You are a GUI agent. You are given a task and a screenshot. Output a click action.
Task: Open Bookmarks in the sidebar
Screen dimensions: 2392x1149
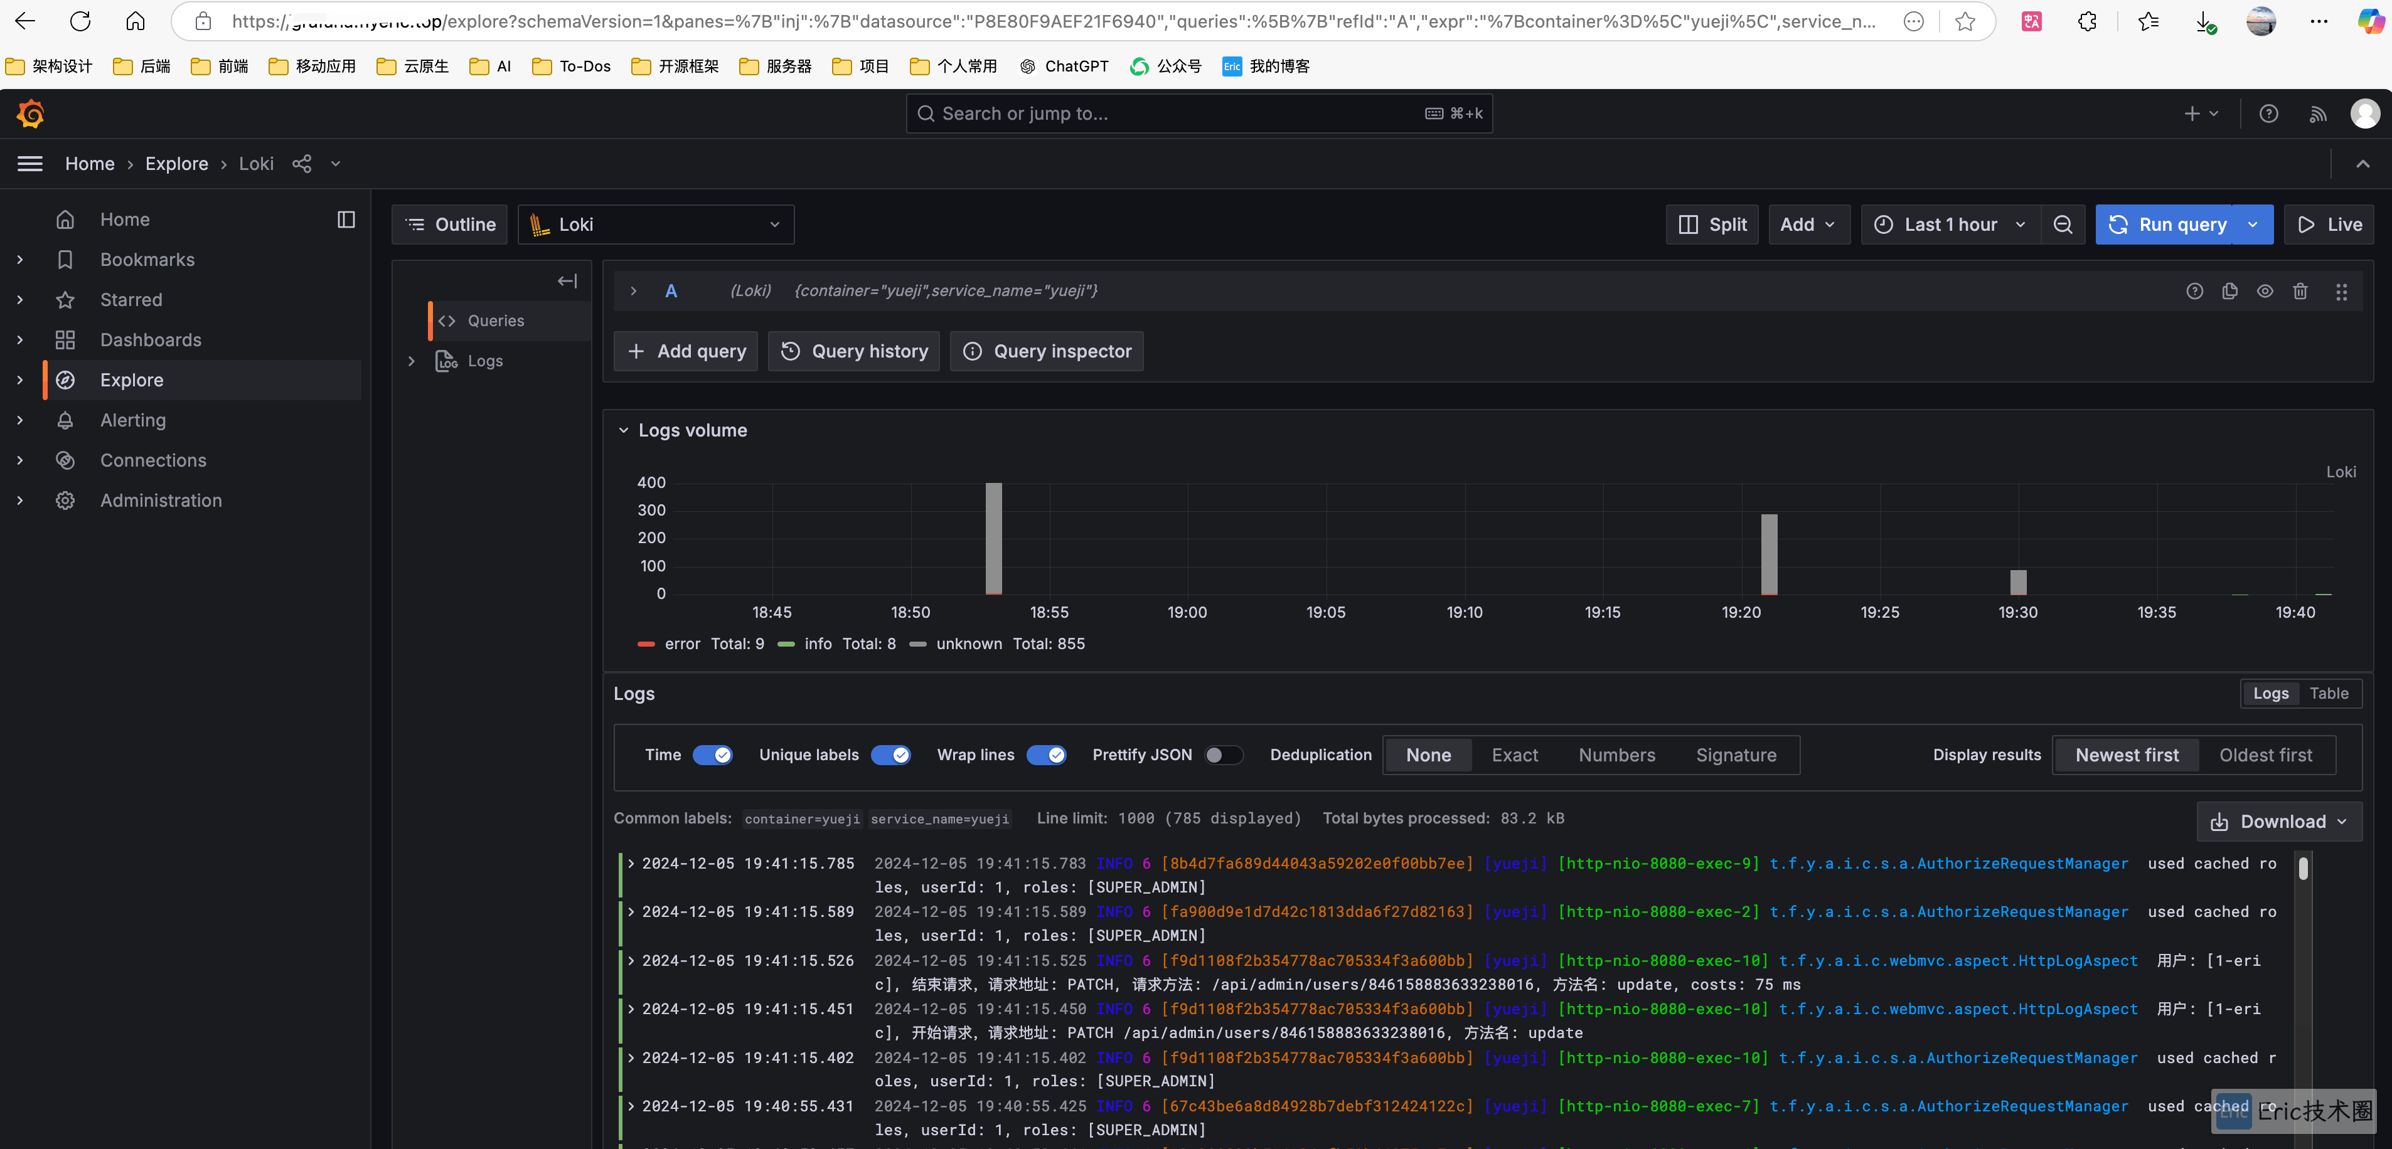click(147, 260)
